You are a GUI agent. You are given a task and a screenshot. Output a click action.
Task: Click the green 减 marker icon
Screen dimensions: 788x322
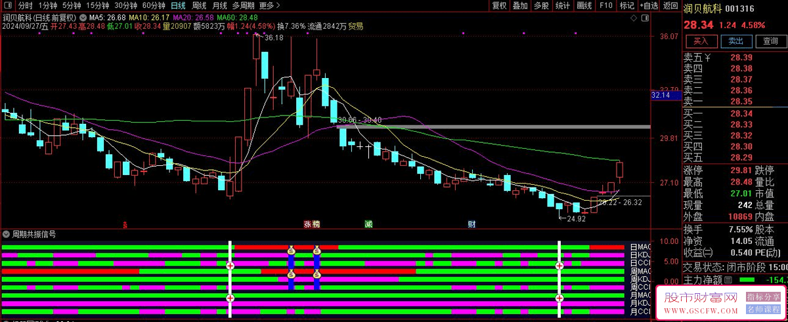pos(368,224)
